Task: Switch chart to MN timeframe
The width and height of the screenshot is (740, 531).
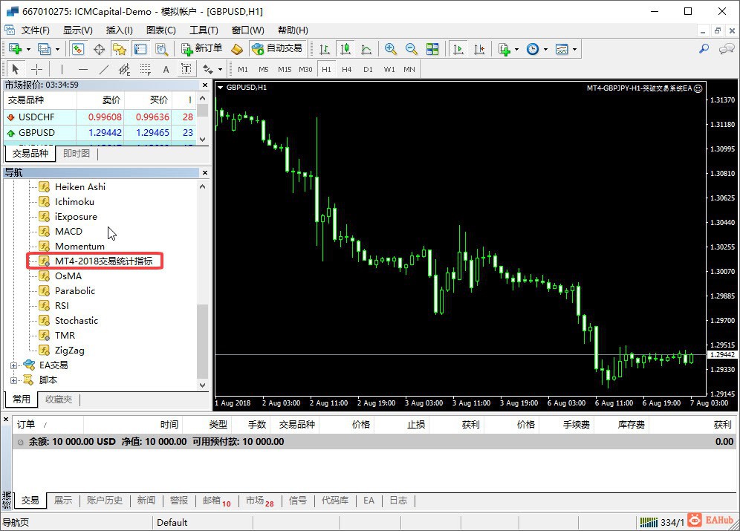Action: (409, 69)
